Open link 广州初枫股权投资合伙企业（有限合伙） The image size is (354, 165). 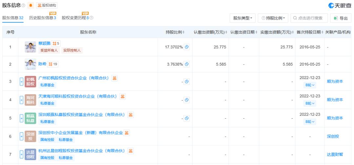tap(74, 78)
